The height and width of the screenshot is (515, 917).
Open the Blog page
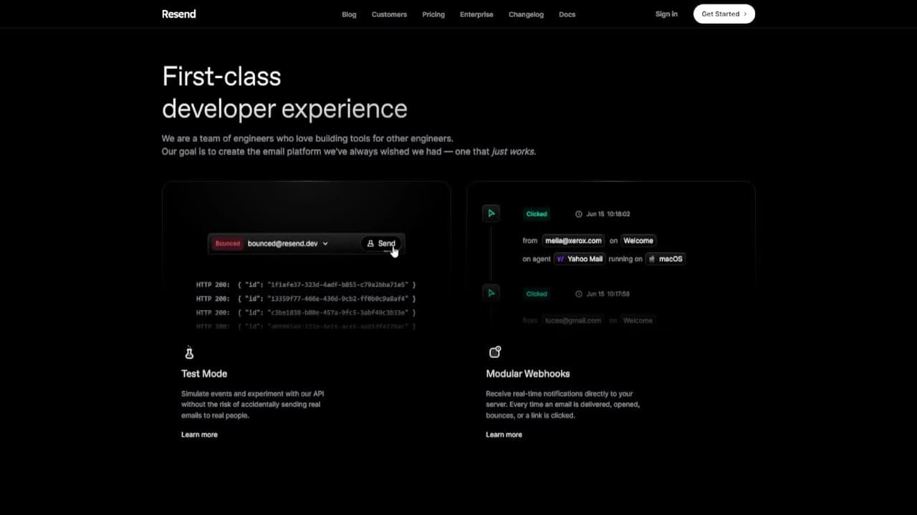tap(349, 14)
